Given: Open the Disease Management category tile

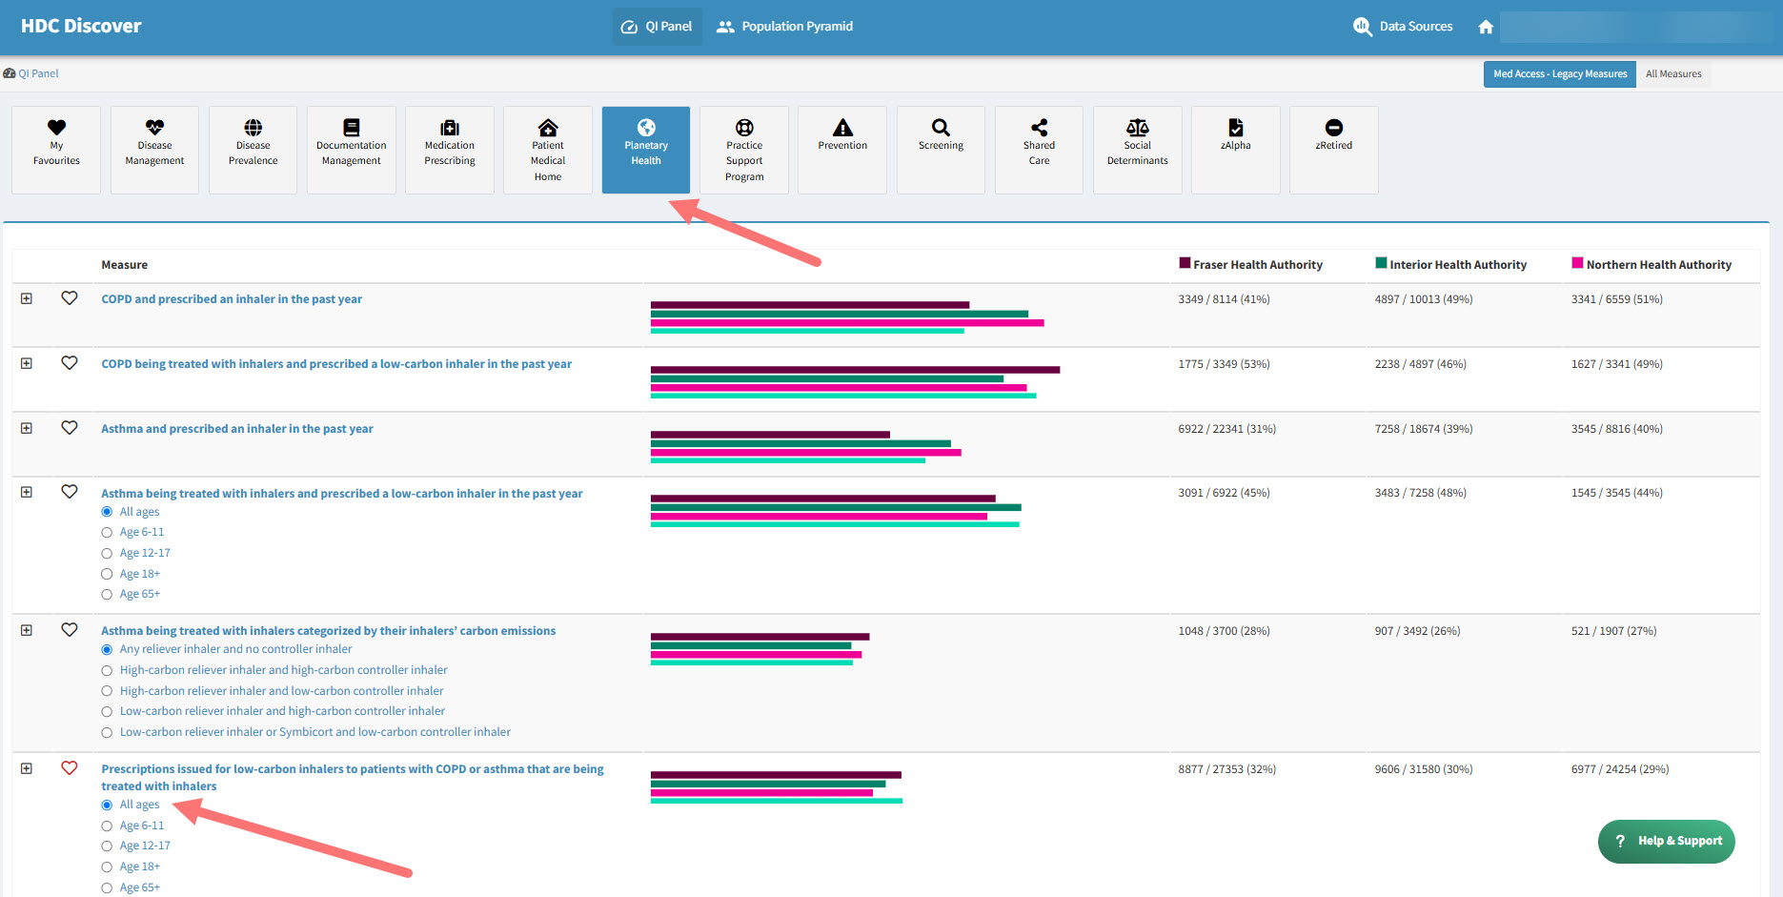Looking at the screenshot, I should point(154,150).
